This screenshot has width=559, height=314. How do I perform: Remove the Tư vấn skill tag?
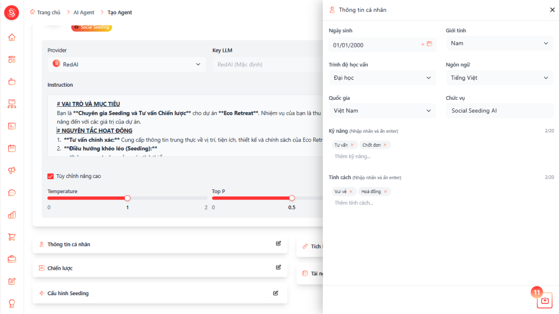click(x=352, y=145)
